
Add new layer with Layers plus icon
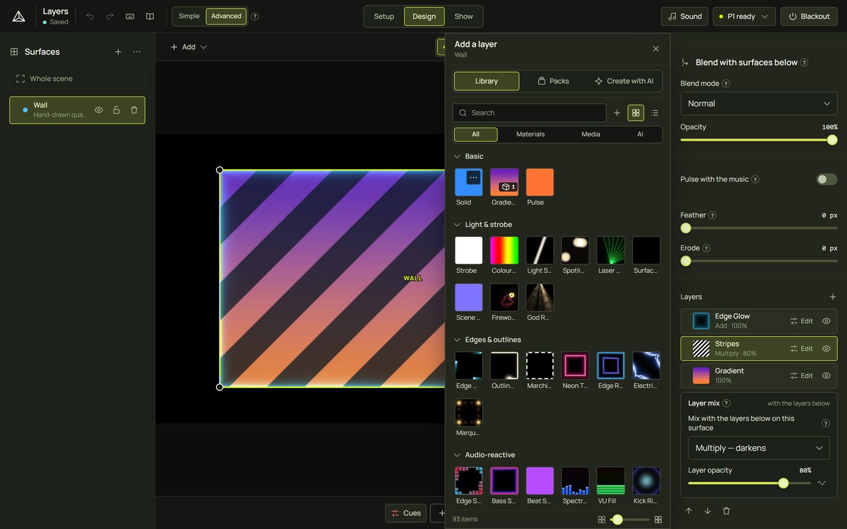(x=832, y=297)
